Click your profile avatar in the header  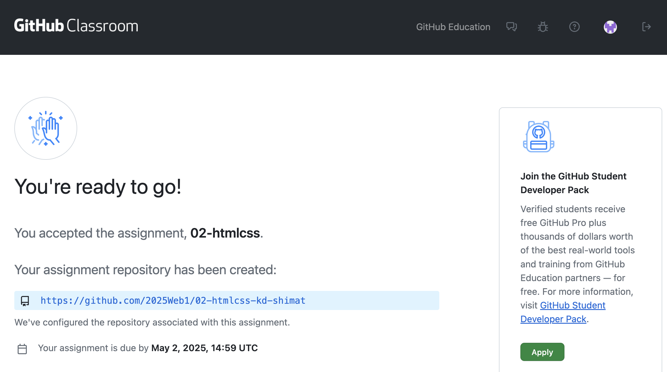tap(610, 27)
